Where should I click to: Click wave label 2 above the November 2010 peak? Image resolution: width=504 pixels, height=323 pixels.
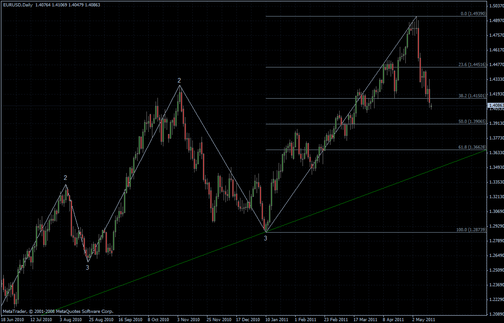click(x=179, y=80)
